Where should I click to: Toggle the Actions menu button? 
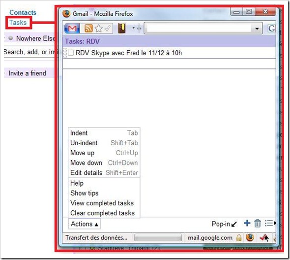click(x=85, y=224)
